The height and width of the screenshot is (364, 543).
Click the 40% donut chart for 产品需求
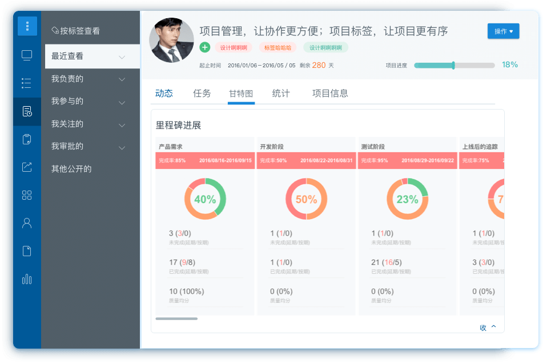205,199
